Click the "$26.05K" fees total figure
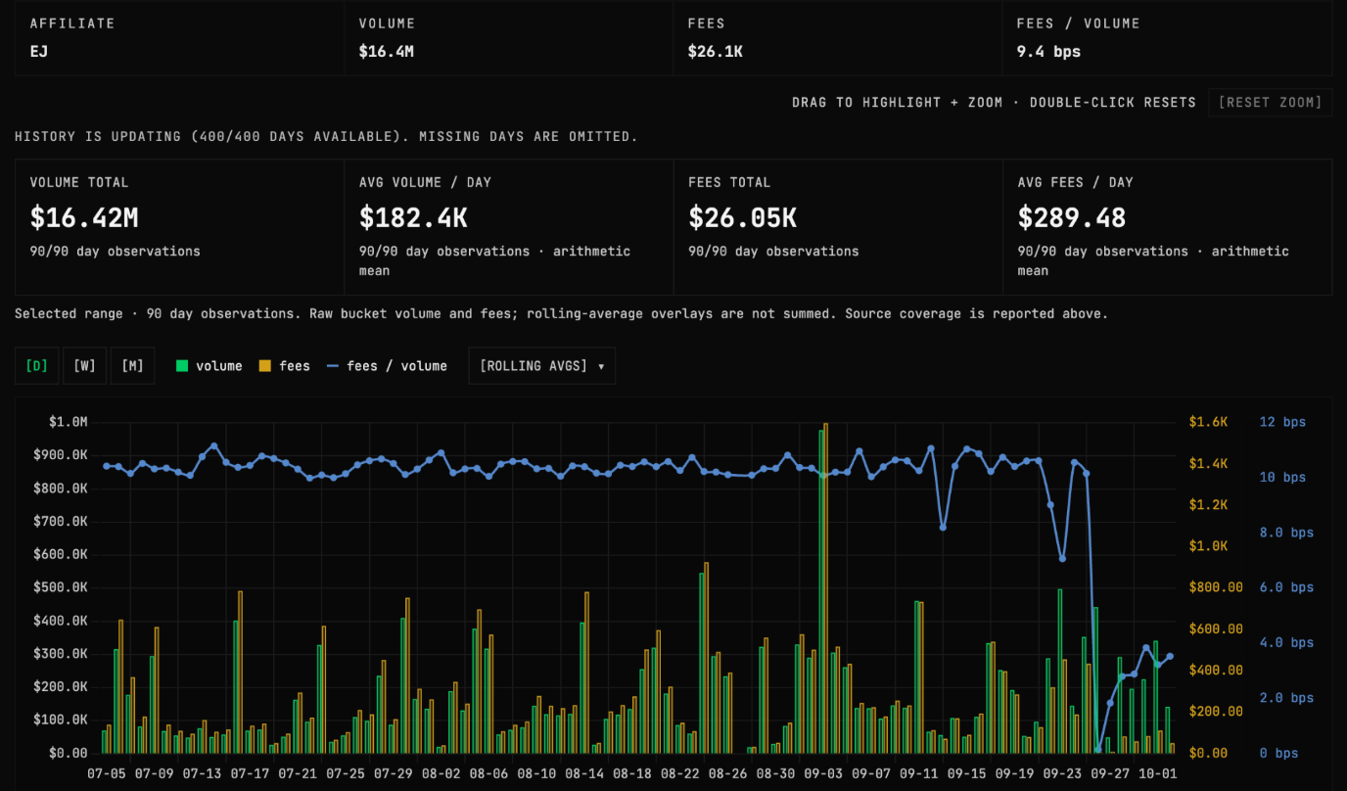 pyautogui.click(x=742, y=216)
